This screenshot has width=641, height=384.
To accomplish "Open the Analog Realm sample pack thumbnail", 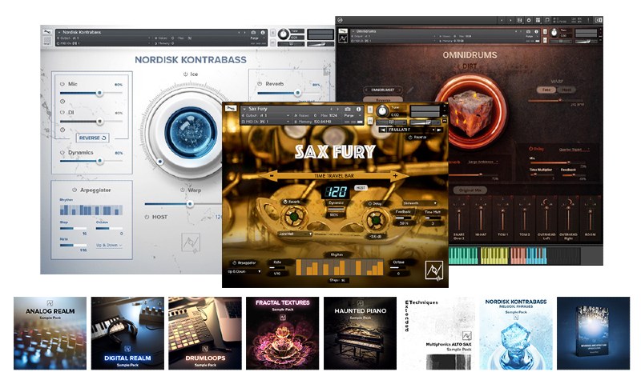I will pos(50,333).
